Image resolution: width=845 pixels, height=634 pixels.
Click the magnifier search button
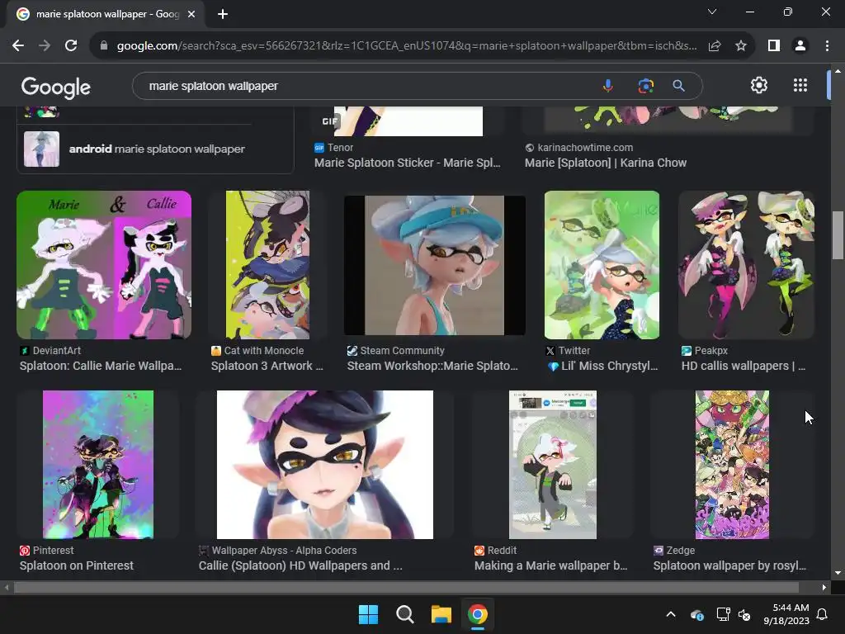678,86
